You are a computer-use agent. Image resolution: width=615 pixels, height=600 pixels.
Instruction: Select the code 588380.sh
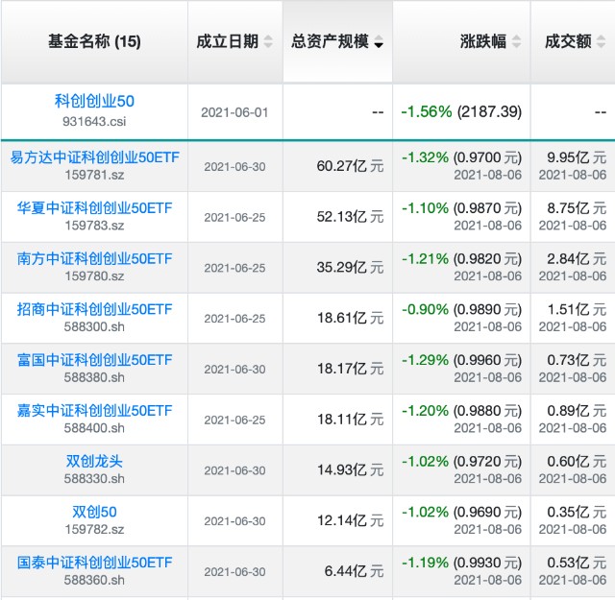click(x=94, y=377)
